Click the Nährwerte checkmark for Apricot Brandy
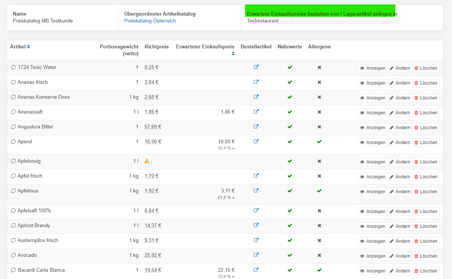This screenshot has width=452, height=279. [x=290, y=226]
